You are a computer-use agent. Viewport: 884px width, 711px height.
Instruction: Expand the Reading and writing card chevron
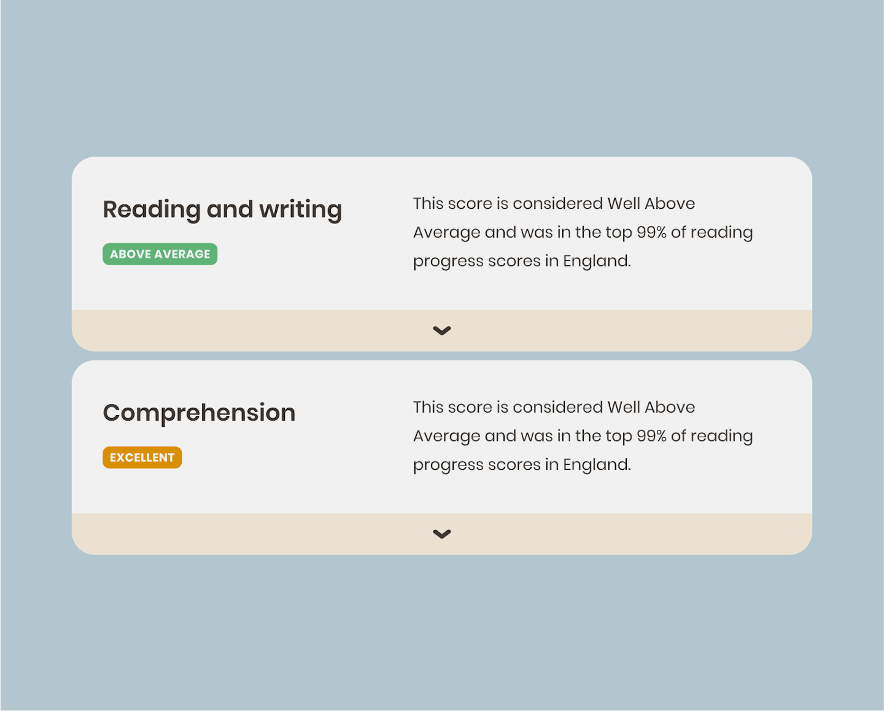441,331
